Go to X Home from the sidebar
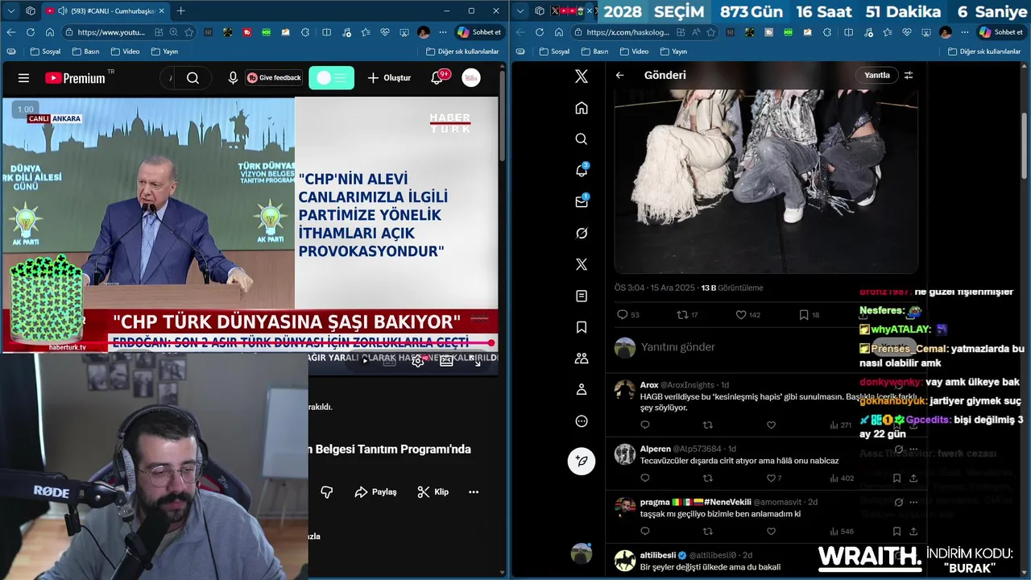This screenshot has height=580, width=1031. 581,108
